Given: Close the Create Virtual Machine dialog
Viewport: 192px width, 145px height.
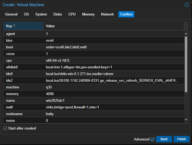Looking at the screenshot, I should (187, 5).
